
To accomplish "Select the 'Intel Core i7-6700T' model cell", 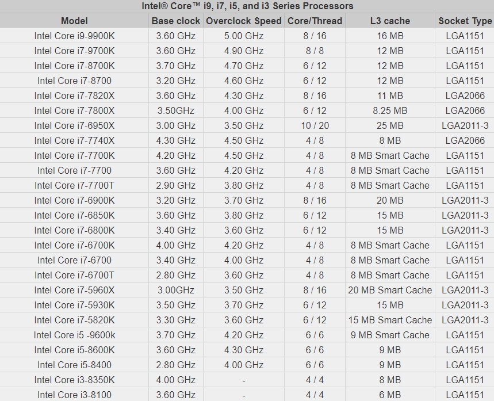I will 74,275.
